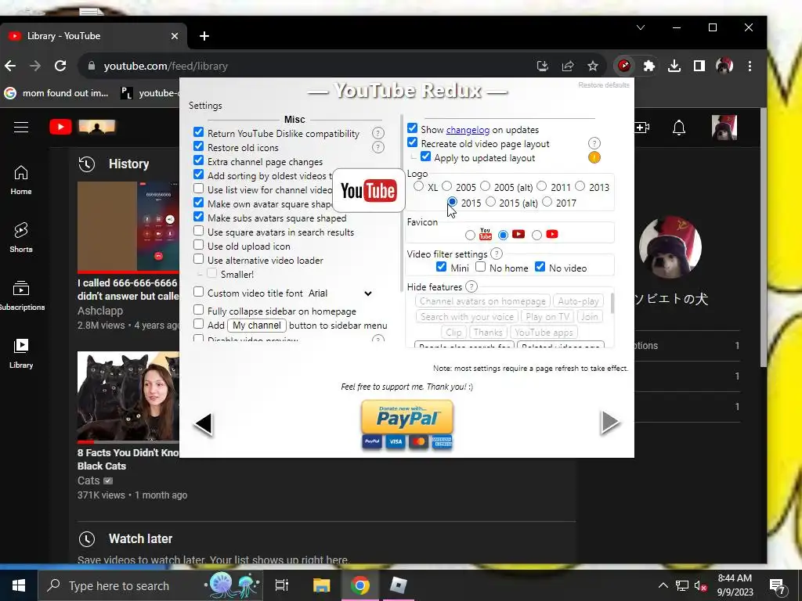The image size is (802, 601).
Task: Bookmark this page with star icon
Action: [593, 66]
